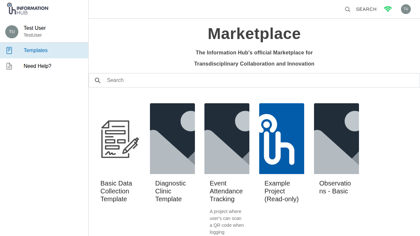
Task: Click the Test User name in sidebar
Action: [35, 28]
